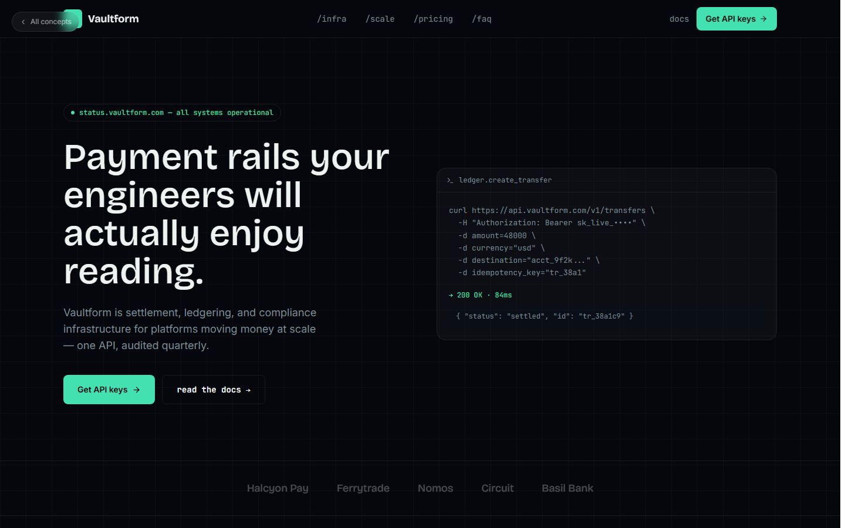Click the amount=48000 line
The height and width of the screenshot is (528, 845).
pyautogui.click(x=497, y=236)
